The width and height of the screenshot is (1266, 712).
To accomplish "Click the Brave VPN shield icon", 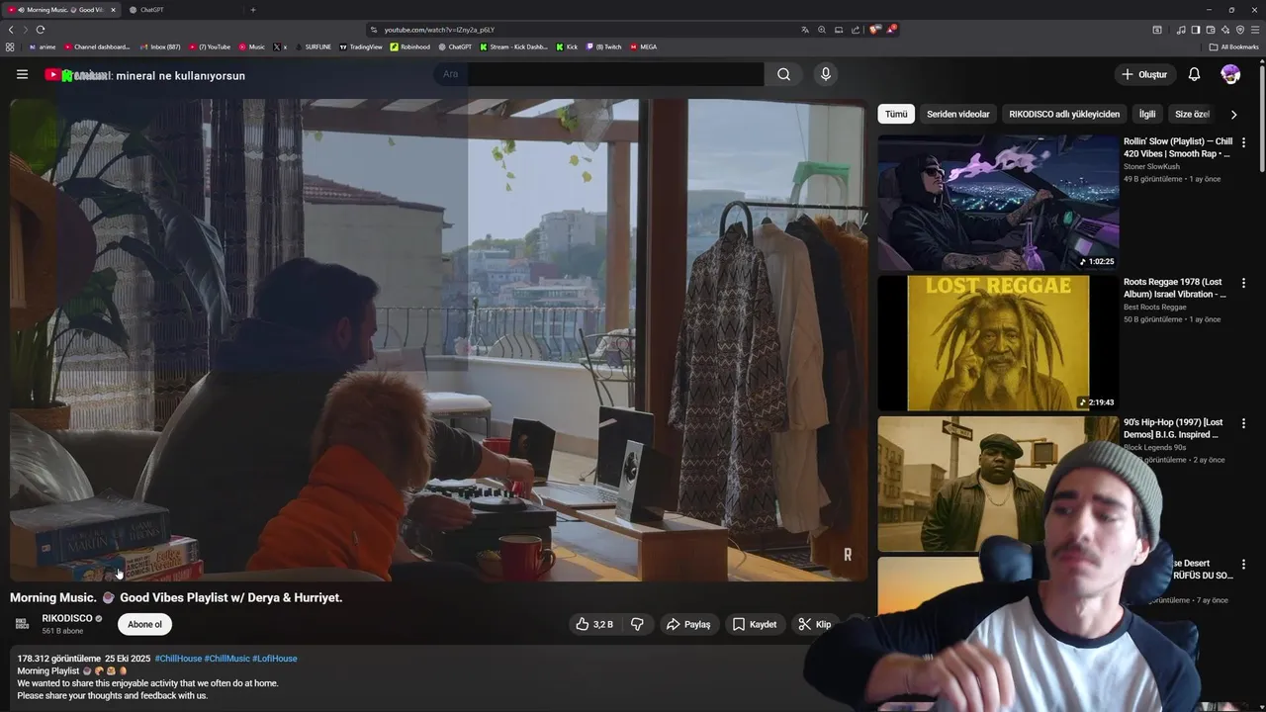I will tap(1240, 30).
